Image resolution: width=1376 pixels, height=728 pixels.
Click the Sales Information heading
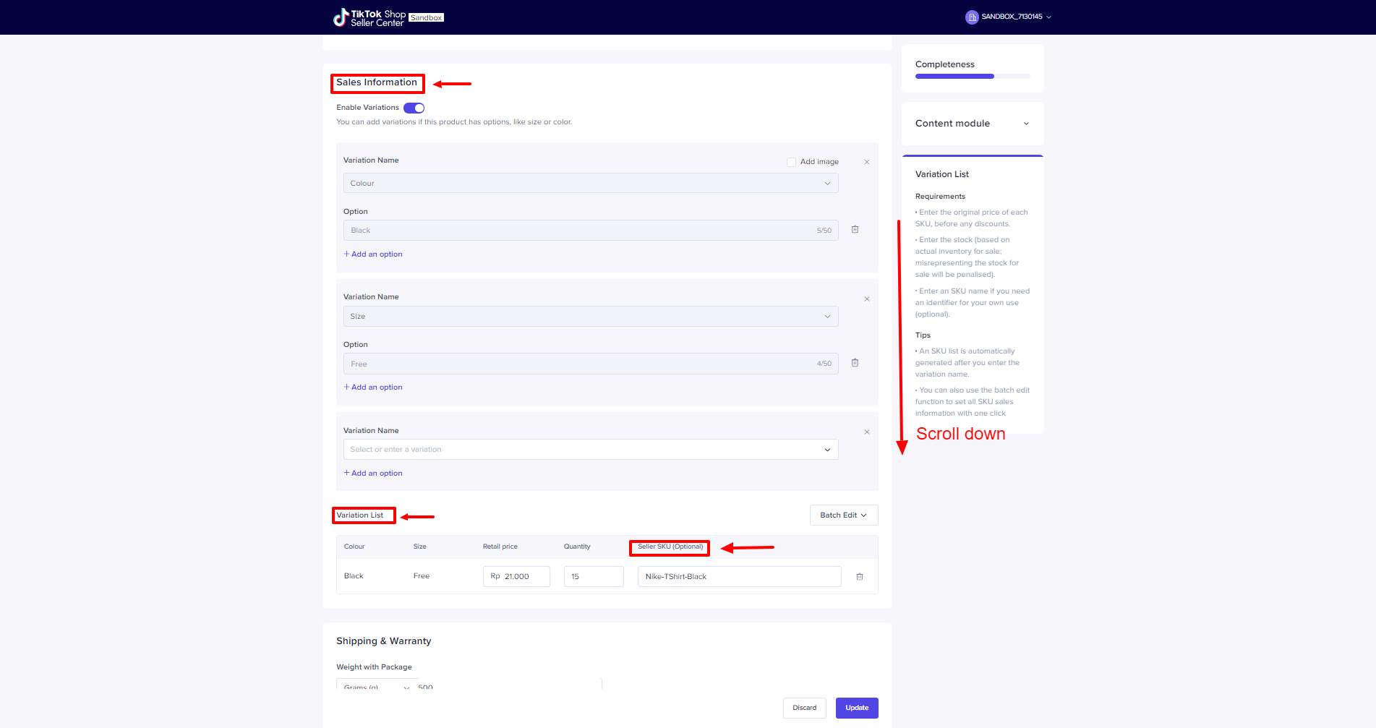click(377, 82)
